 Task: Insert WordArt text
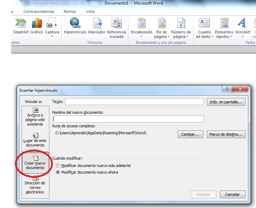pos(243,27)
